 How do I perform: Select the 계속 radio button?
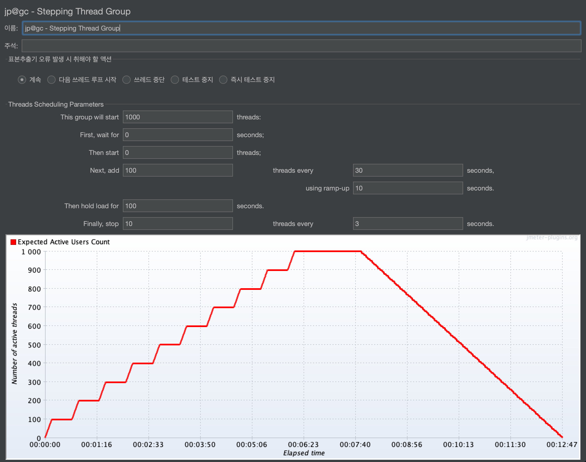click(22, 80)
